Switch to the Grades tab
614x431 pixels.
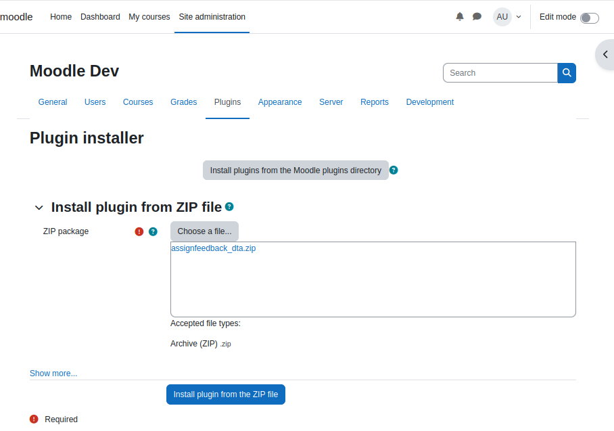[183, 102]
